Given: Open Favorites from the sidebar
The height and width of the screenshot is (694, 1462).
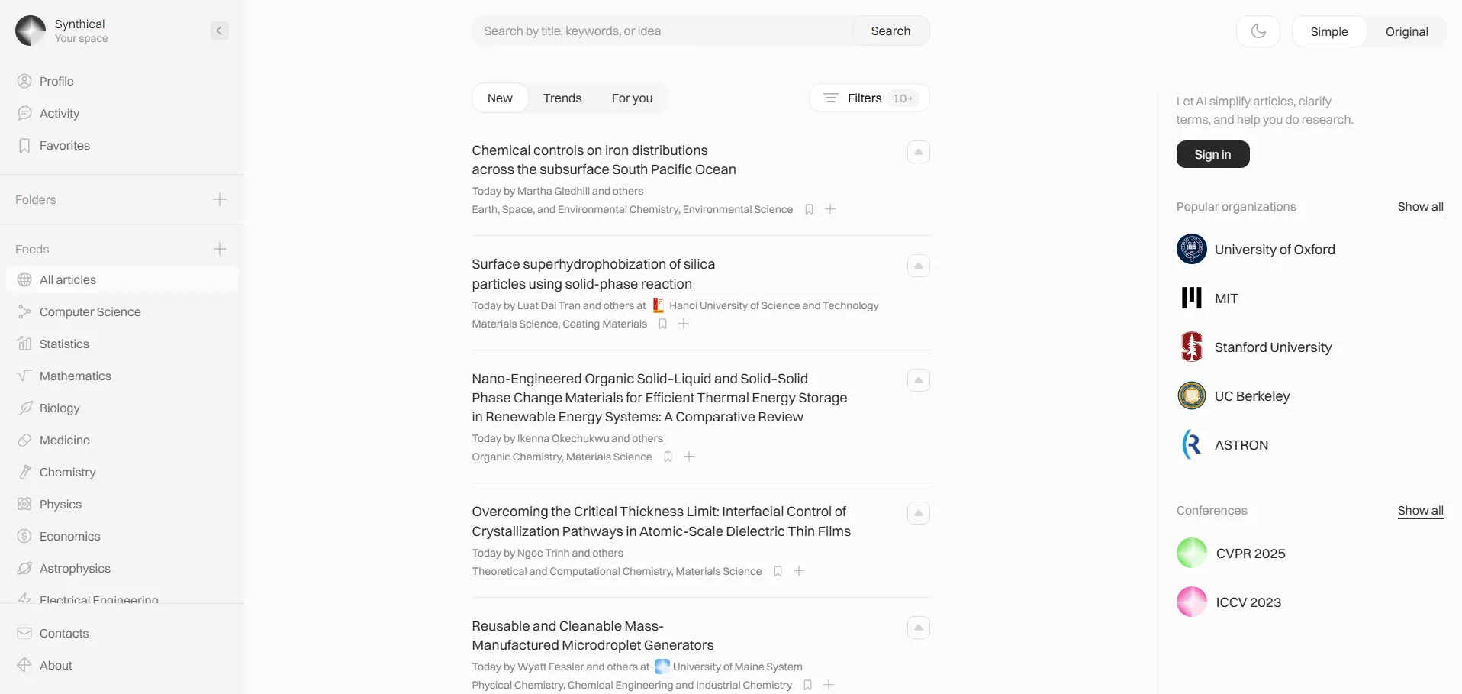Looking at the screenshot, I should [x=64, y=145].
